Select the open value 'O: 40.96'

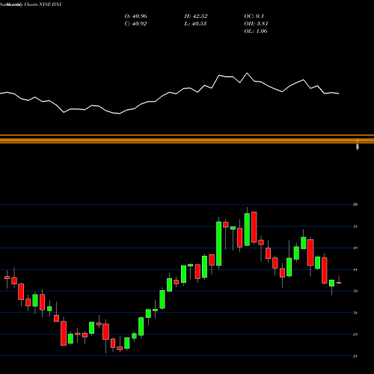click(x=136, y=16)
